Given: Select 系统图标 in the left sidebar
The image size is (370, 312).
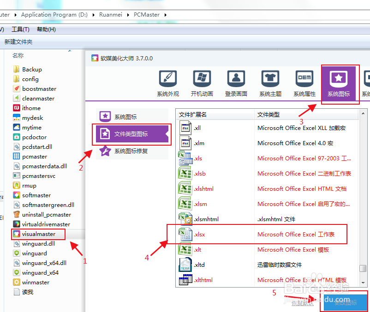Looking at the screenshot, I should coord(132,117).
